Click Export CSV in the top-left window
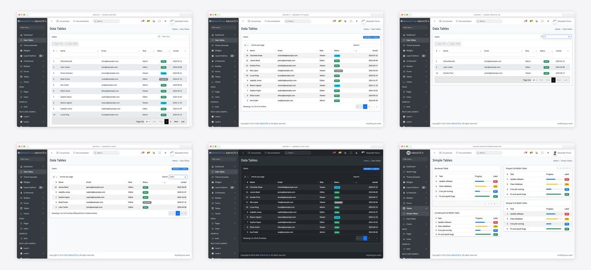 click(x=58, y=44)
